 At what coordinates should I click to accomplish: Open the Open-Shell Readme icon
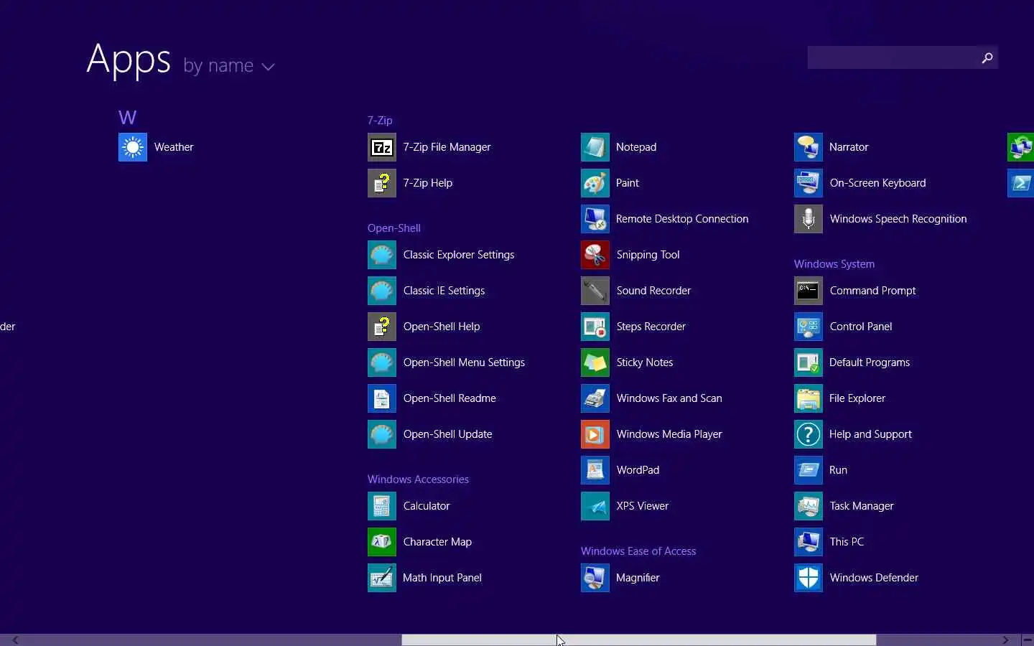click(382, 398)
